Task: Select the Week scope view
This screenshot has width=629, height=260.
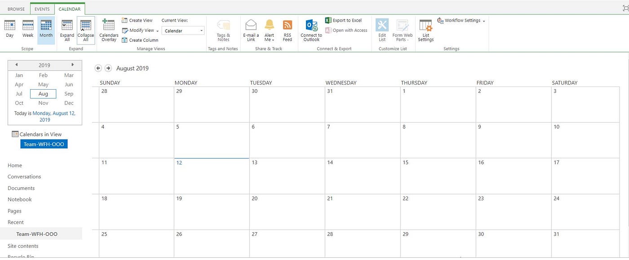Action: [27, 29]
